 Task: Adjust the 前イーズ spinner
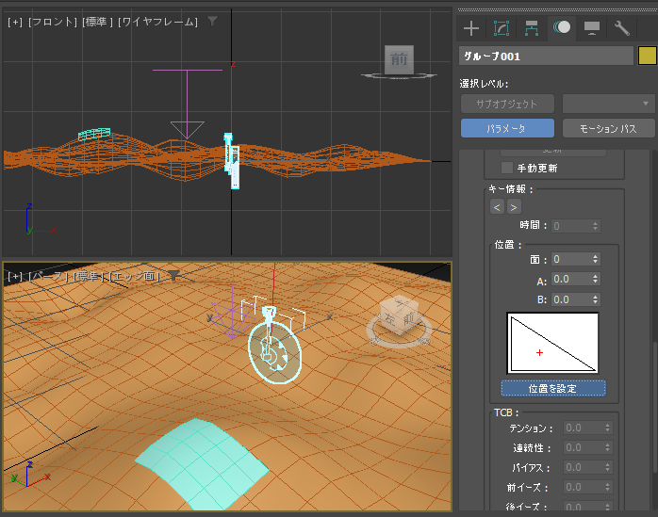(x=608, y=487)
